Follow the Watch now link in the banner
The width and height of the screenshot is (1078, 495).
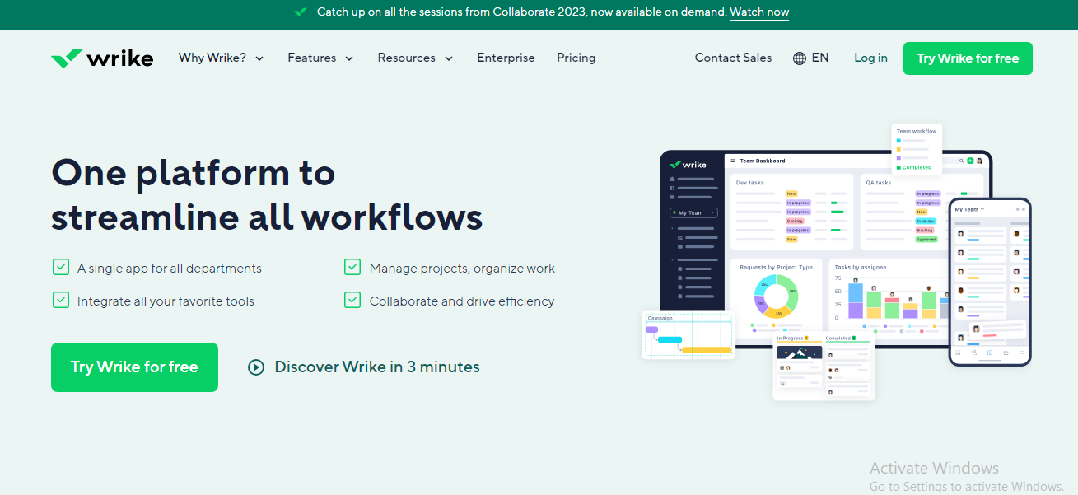click(758, 12)
